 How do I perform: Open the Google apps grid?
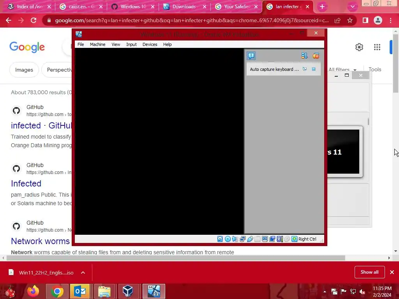(x=377, y=47)
